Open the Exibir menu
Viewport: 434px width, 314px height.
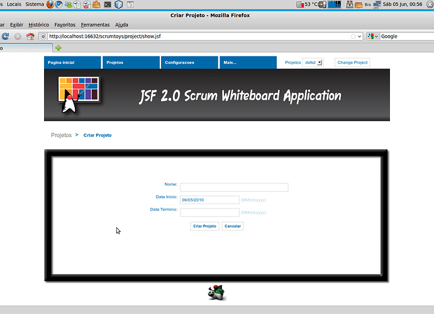pos(16,25)
